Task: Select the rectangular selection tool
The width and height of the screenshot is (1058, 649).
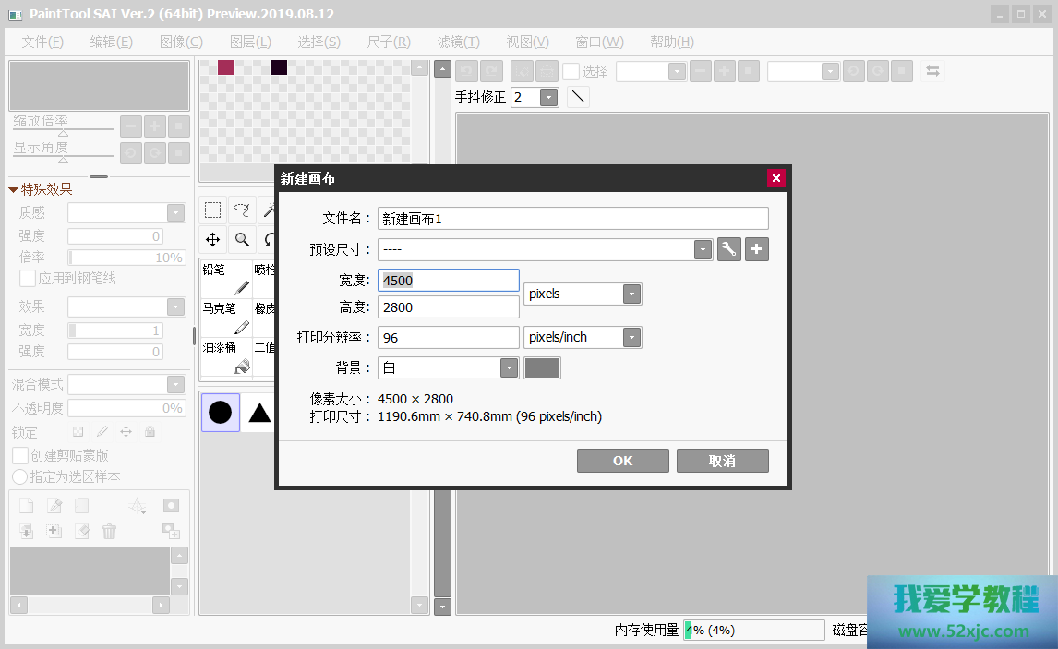Action: (x=213, y=210)
